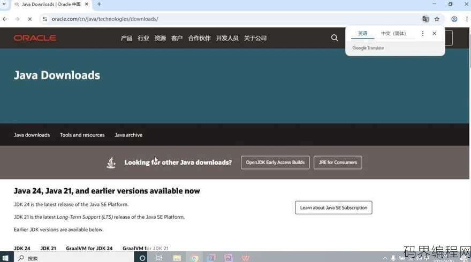Click the Windows taskbar search box
Image resolution: width=471 pixels, height=262 pixels.
(x=74, y=258)
